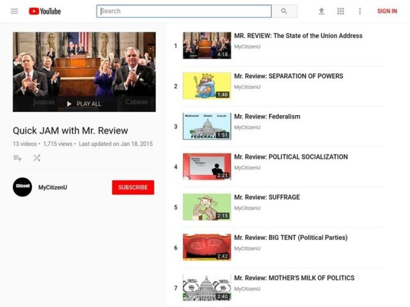Image resolution: width=410 pixels, height=307 pixels.
Task: Click Sign In
Action: (x=387, y=11)
